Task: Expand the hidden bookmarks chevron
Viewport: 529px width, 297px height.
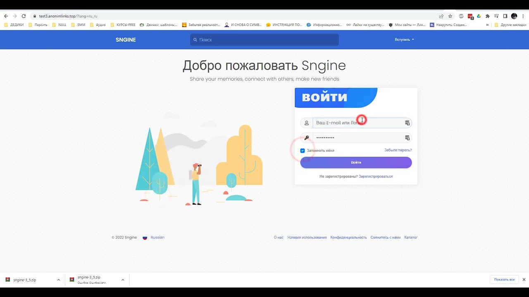Action: click(x=487, y=25)
